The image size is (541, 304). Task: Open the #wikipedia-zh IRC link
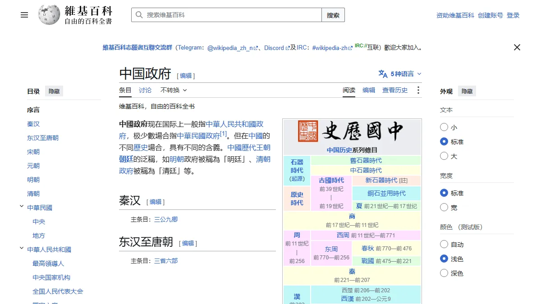tap(332, 48)
